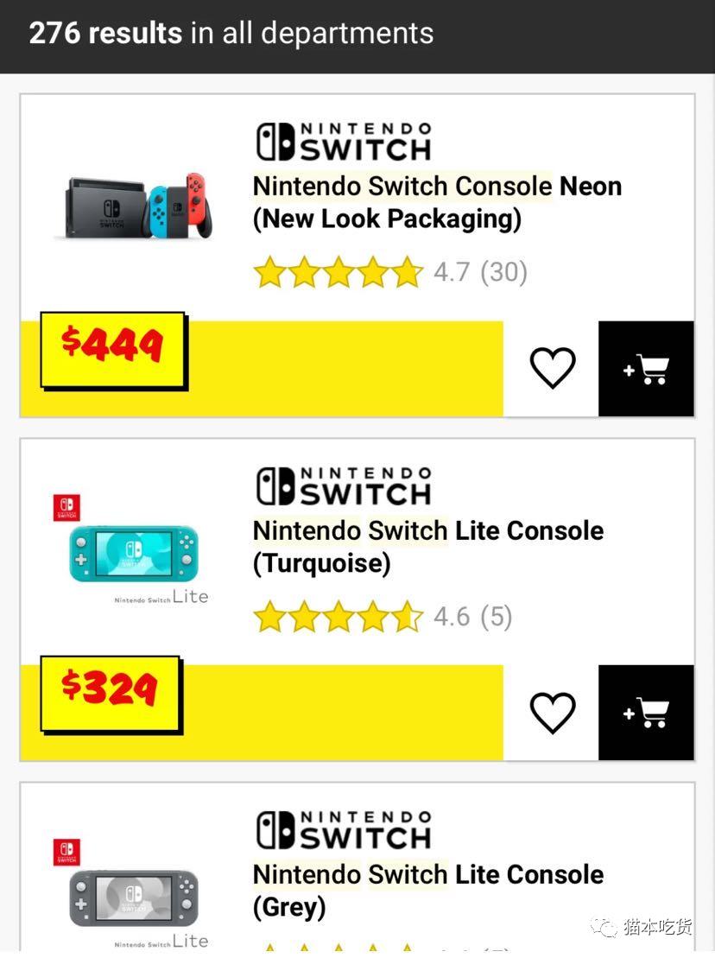Viewport: 715px width, 958px height.
Task: Click the Turquoise Switch Lite product image
Action: [x=134, y=553]
